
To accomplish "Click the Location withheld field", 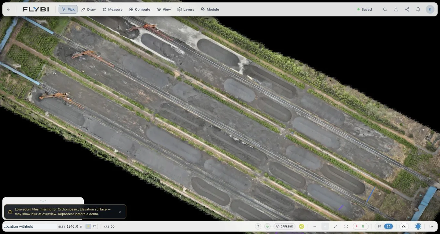I will (x=30, y=226).
